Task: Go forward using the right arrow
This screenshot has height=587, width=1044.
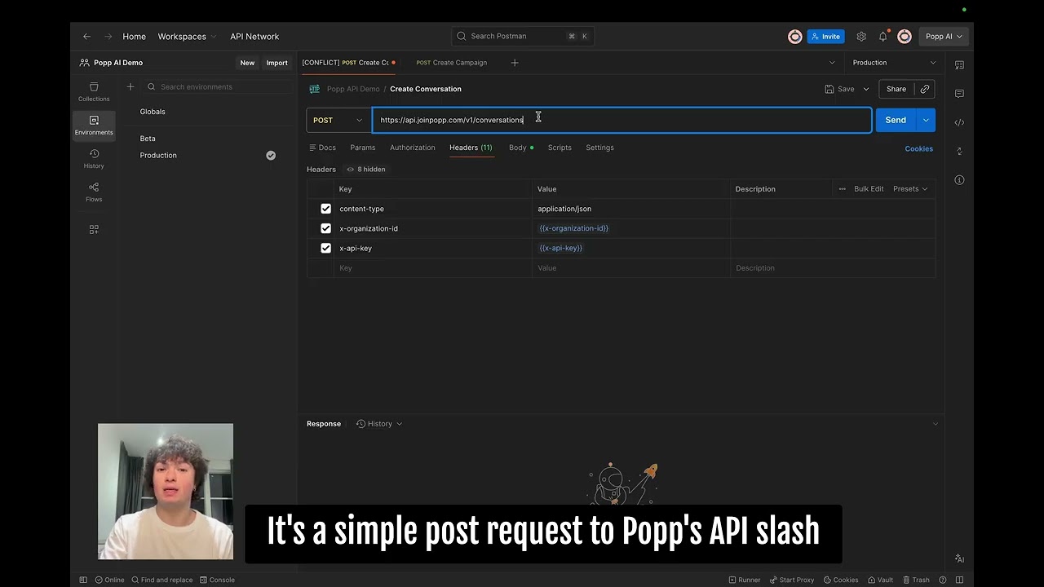Action: point(108,37)
